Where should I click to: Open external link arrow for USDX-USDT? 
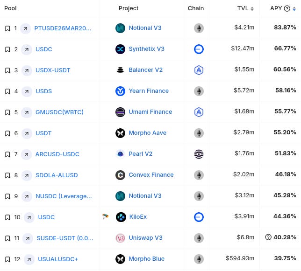[27, 70]
